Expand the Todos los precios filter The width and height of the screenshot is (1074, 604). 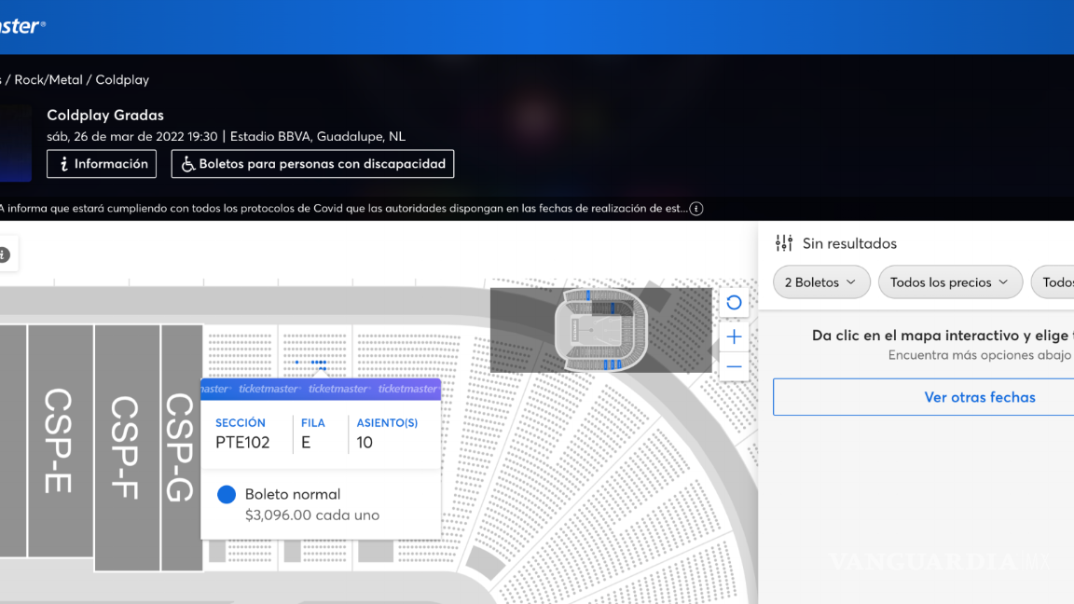point(950,281)
